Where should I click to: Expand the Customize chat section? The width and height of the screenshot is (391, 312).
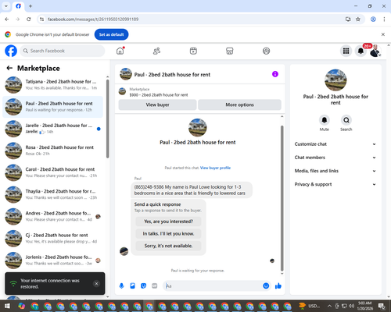click(335, 144)
